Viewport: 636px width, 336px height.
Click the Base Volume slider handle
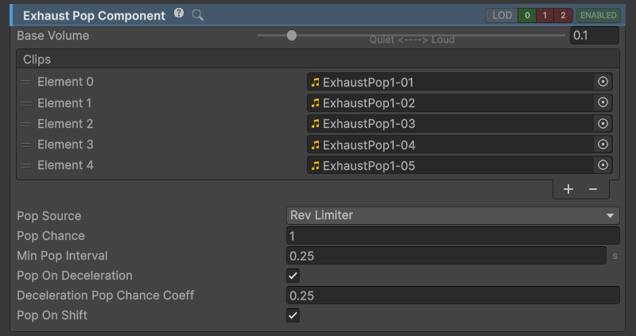pos(292,36)
